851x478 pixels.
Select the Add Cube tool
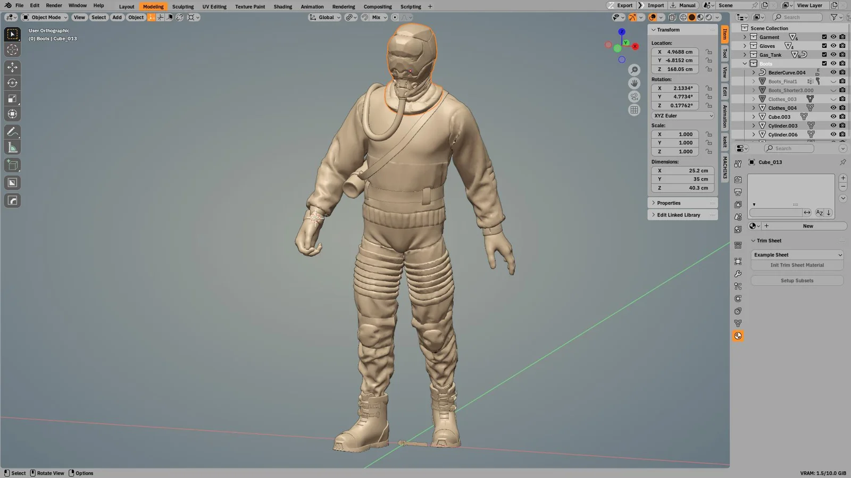click(x=12, y=165)
